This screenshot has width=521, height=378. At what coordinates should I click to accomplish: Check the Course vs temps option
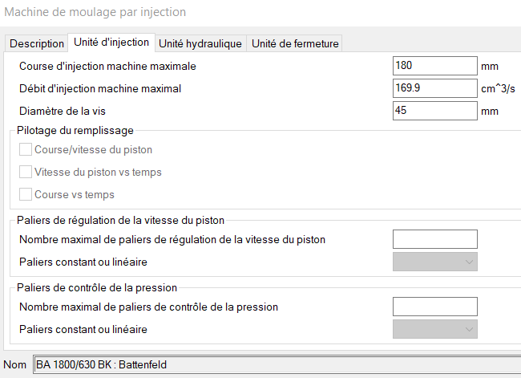click(x=26, y=194)
